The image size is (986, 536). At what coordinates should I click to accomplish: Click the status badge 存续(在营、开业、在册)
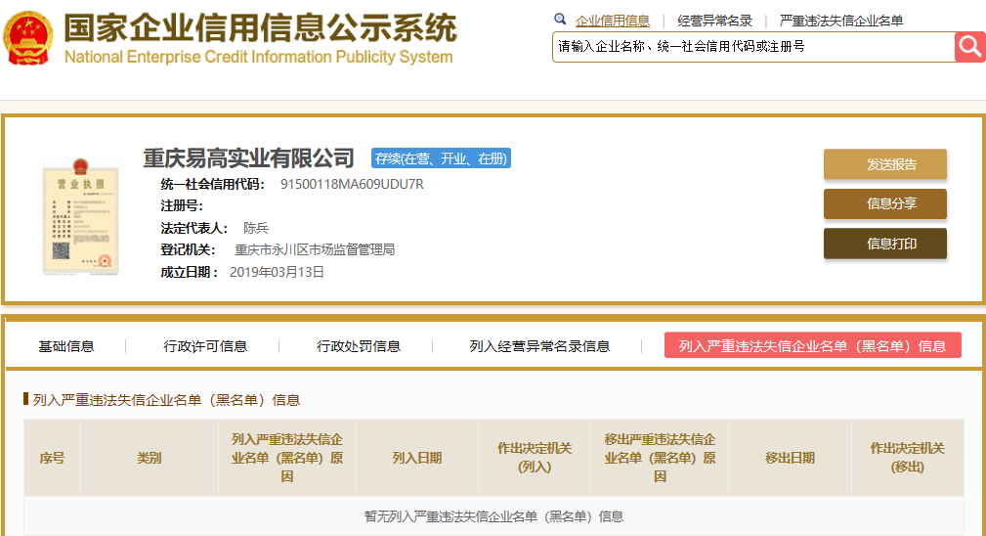click(x=441, y=158)
